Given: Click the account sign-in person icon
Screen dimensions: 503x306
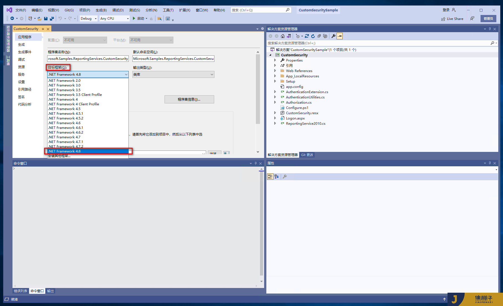Looking at the screenshot, I should click(x=454, y=10).
